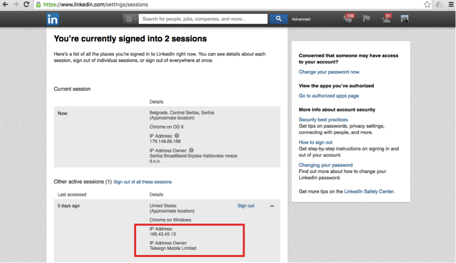
Task: Click the United States location text
Action: click(x=163, y=206)
